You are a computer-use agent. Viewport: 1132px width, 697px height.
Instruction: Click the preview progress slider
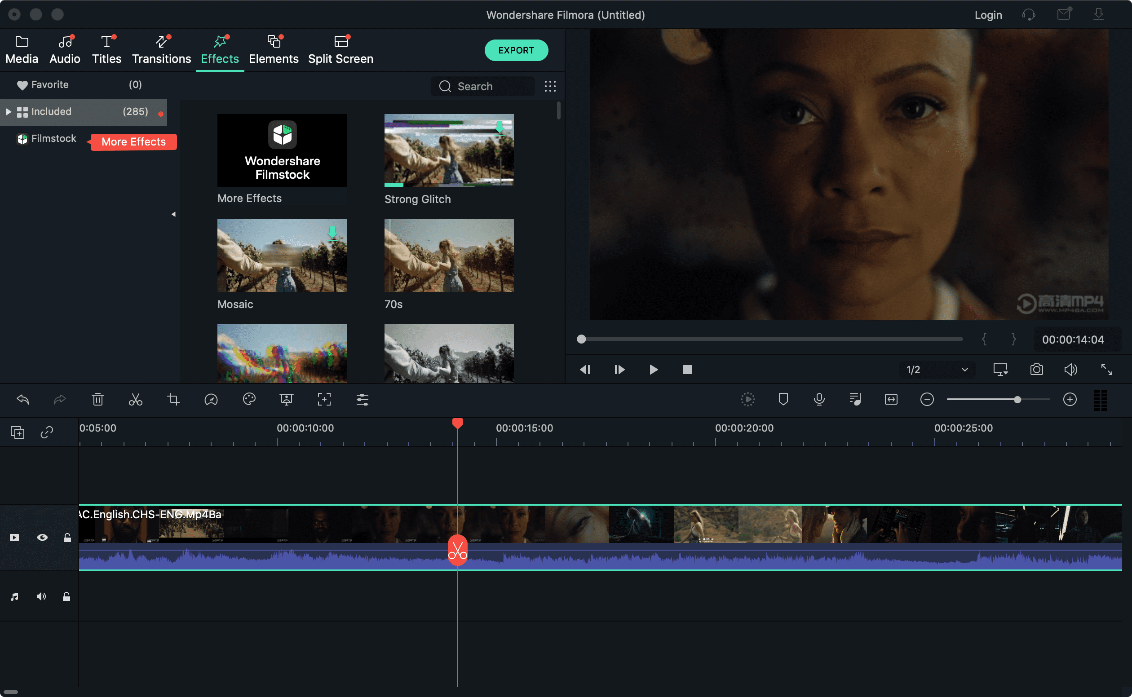769,339
